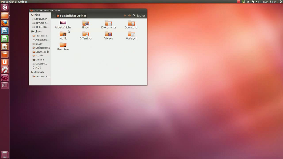Go back with the left arrow
This screenshot has height=159, width=283.
tap(125, 16)
